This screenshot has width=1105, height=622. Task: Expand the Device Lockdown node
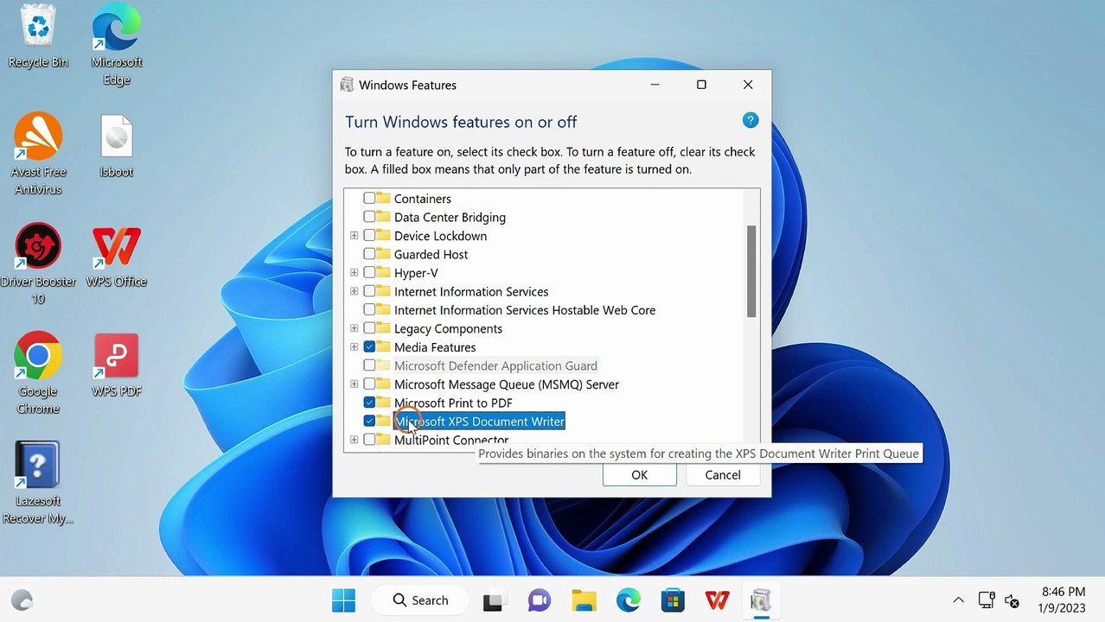(354, 236)
